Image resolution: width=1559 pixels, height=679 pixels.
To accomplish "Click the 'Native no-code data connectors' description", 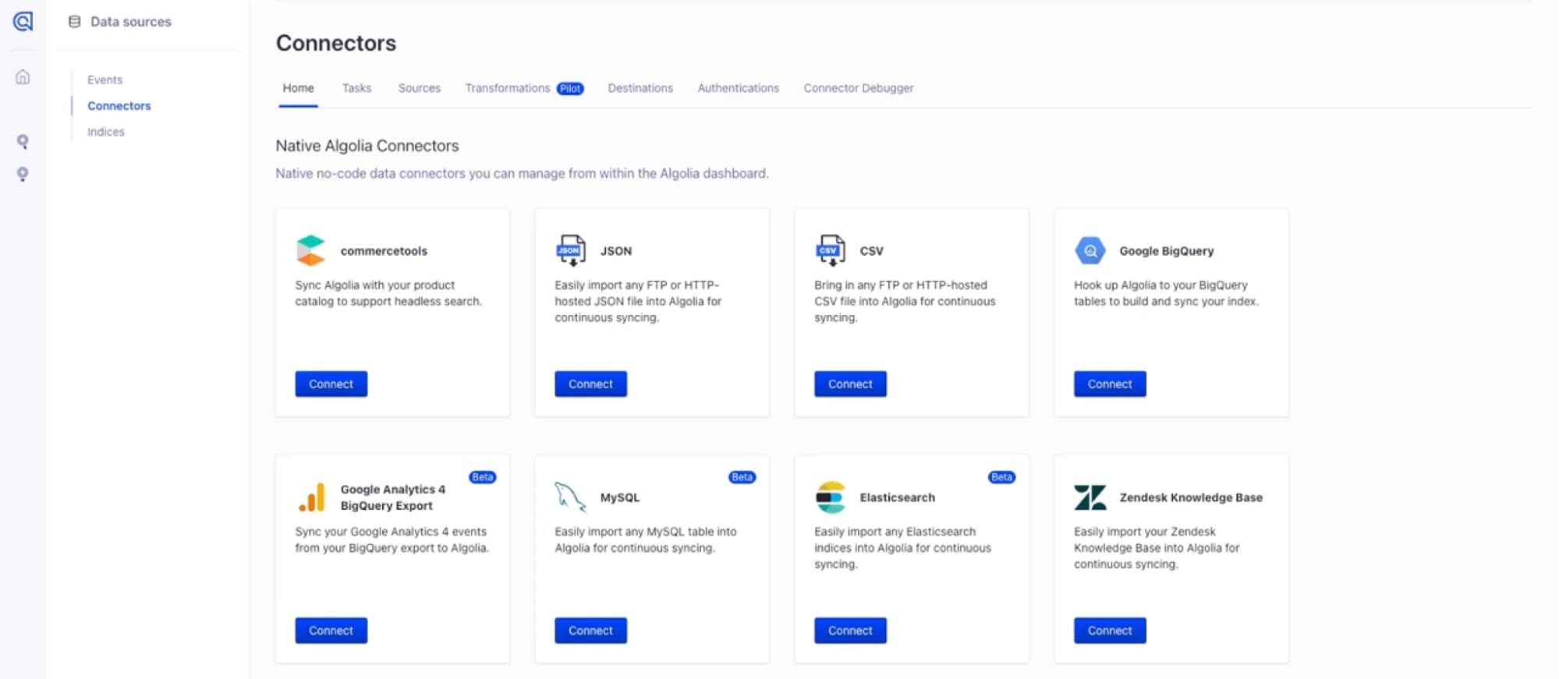I will click(523, 173).
